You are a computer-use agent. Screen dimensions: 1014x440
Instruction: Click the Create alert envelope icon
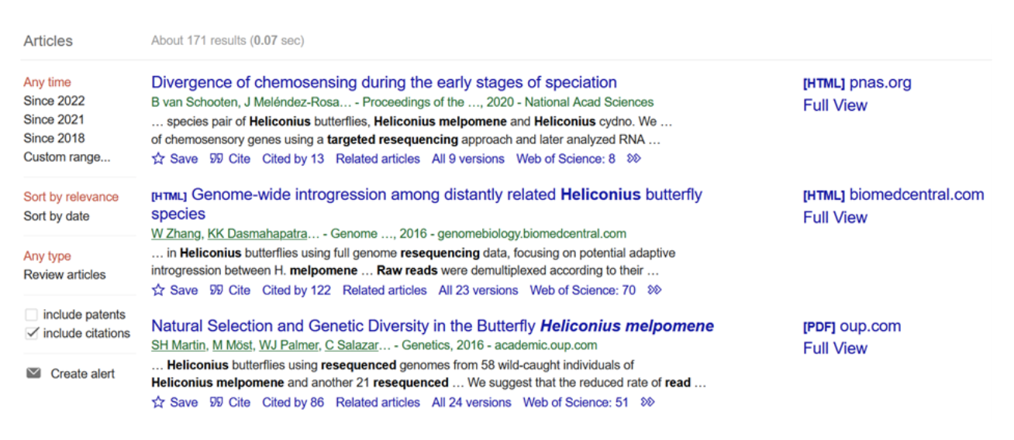(33, 373)
